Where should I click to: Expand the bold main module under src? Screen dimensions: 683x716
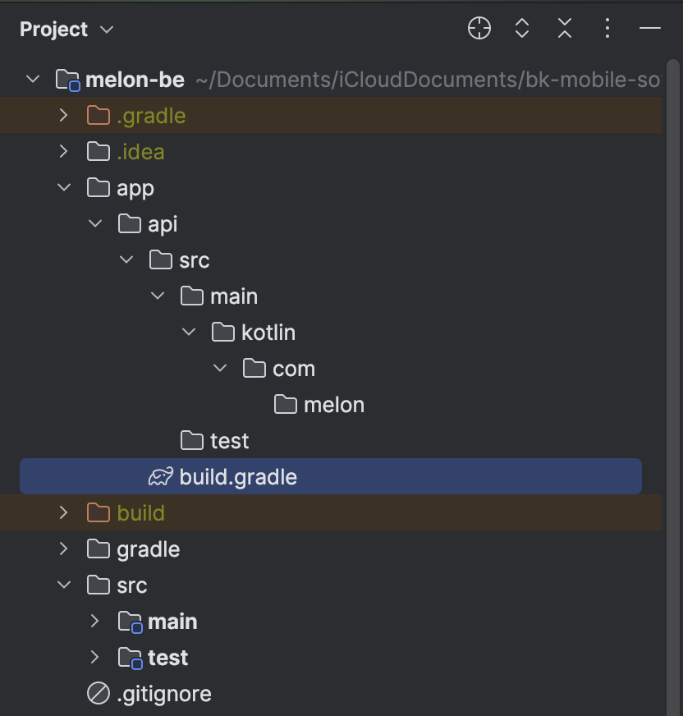(x=94, y=621)
